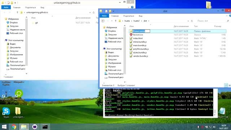Image resolution: width=231 pixels, height=130 pixels.
Task: Sort by Дата изменения column in dist window
Action: tap(181, 26)
